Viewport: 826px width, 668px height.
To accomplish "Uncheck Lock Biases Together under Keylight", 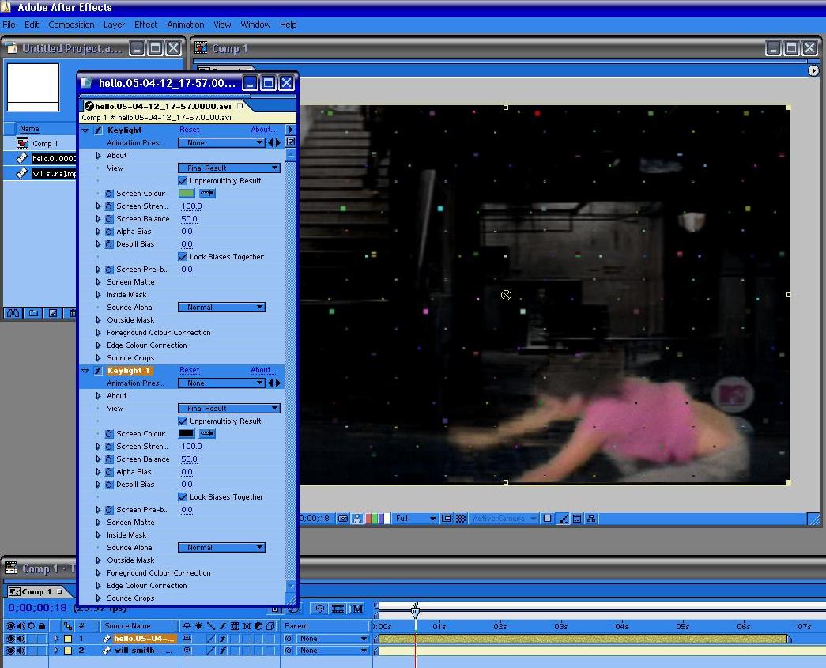I will [x=183, y=257].
